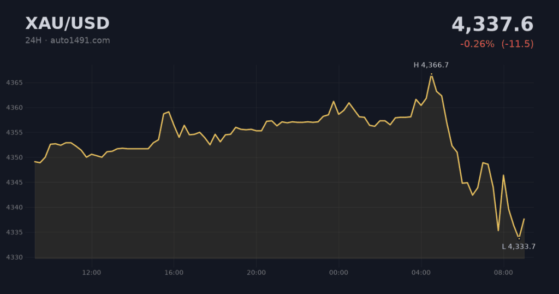Image resolution: width=559 pixels, height=294 pixels.
Task: Click the 4365 y-axis label
Action: (x=14, y=83)
